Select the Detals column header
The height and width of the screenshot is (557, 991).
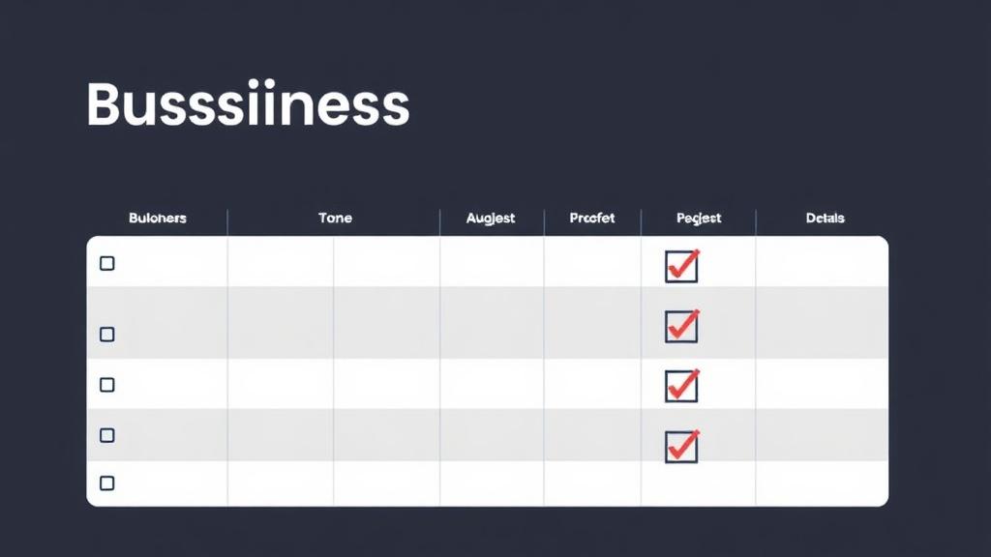click(825, 218)
